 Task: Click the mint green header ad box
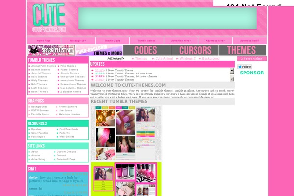(x=168, y=19)
